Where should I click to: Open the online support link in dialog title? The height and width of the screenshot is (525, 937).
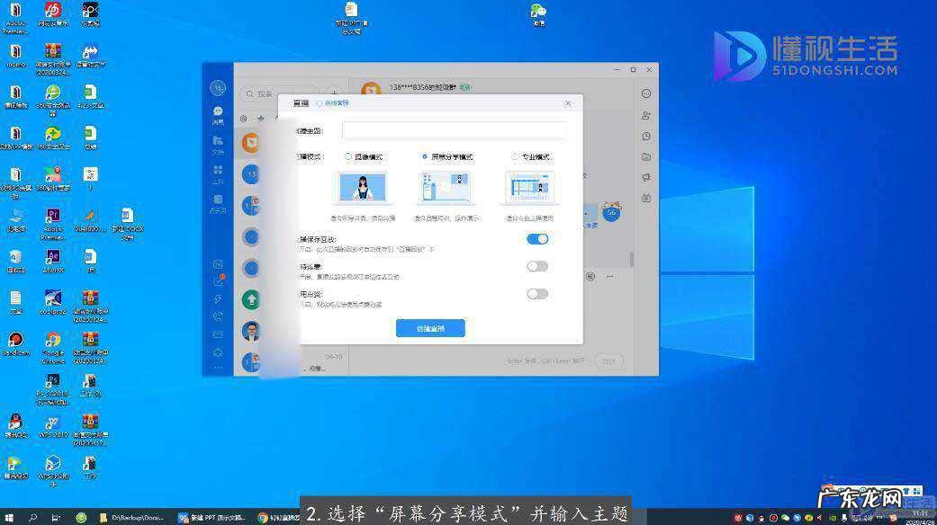[x=332, y=103]
